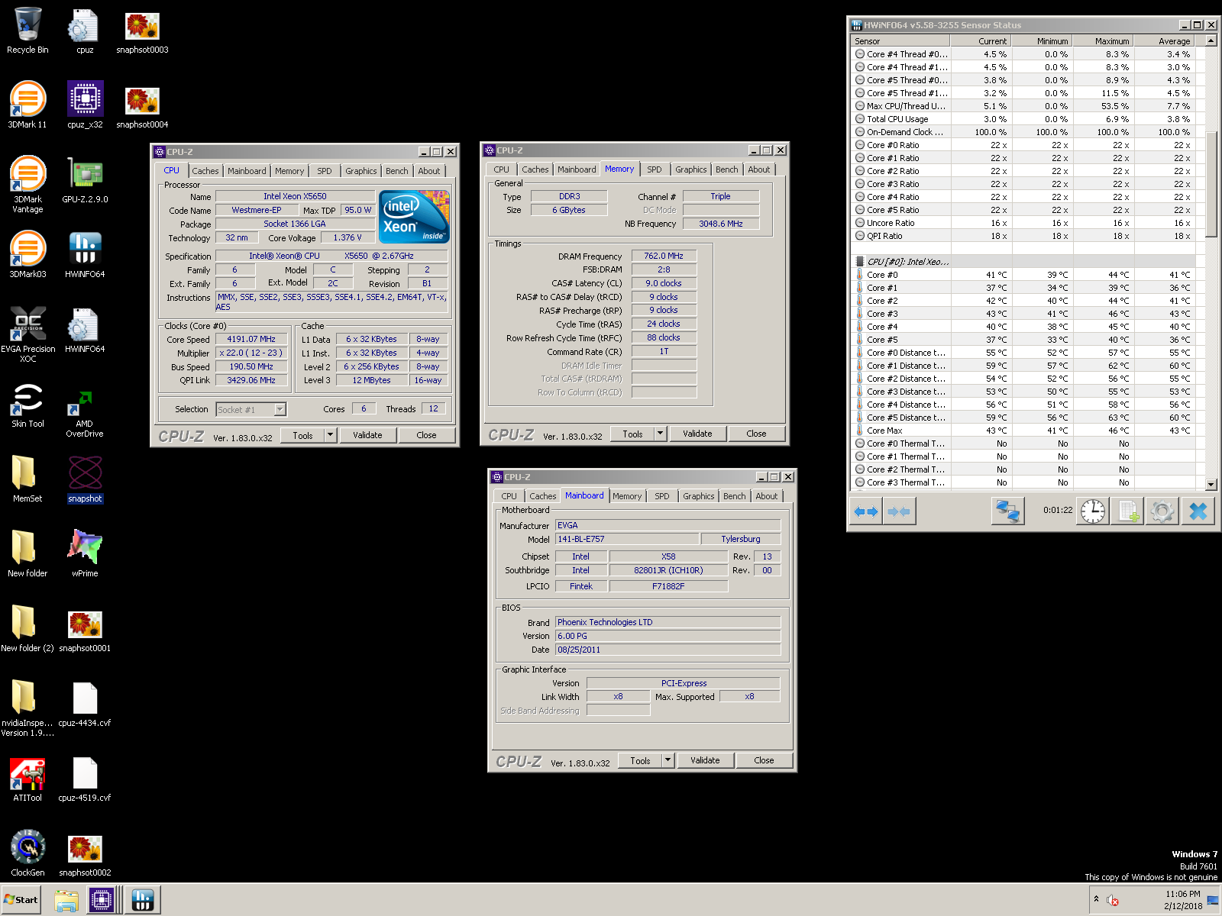
Task: Switch to HWiNFO taskbar button
Action: (143, 900)
